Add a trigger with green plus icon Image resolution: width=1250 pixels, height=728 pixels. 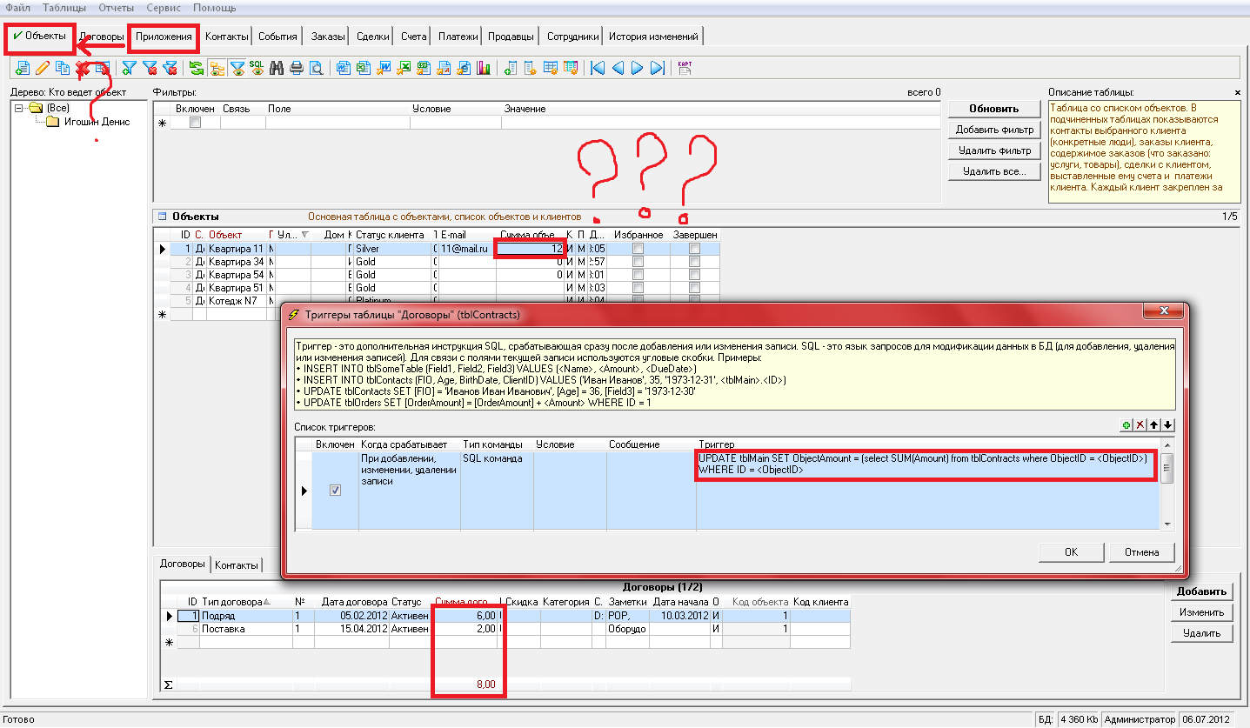(x=1127, y=424)
